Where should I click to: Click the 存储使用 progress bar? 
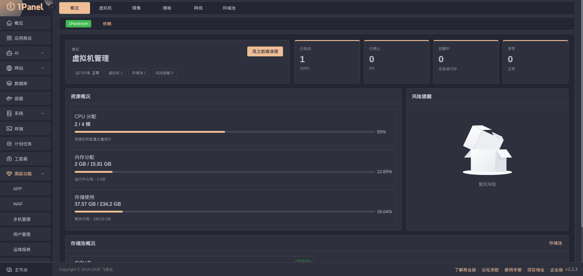[225, 212]
